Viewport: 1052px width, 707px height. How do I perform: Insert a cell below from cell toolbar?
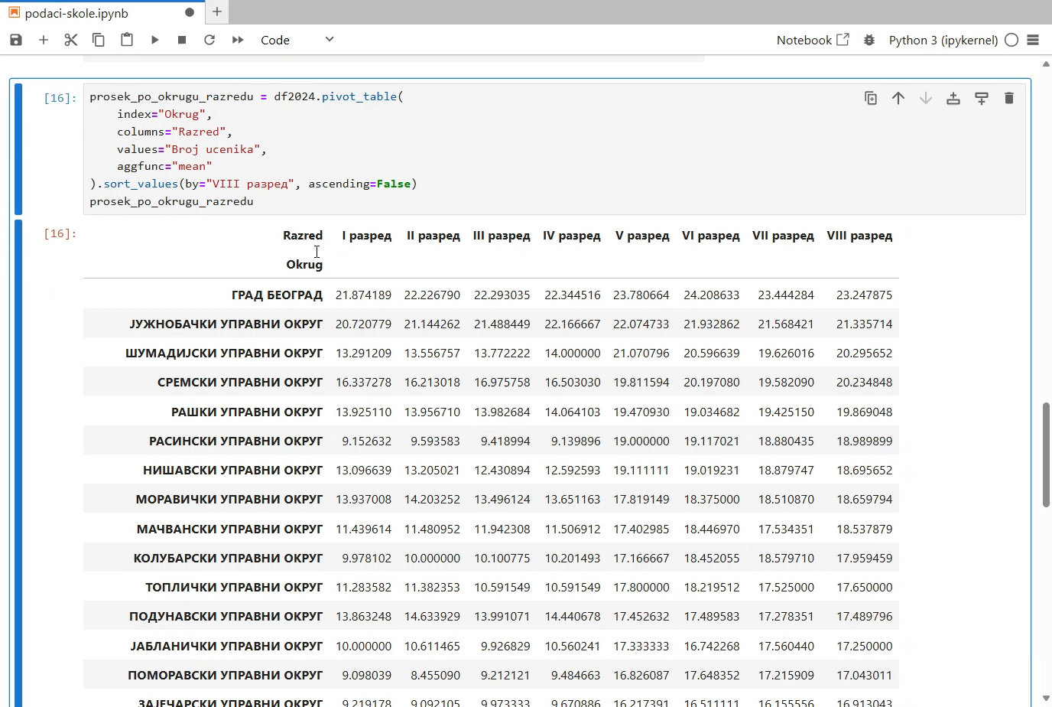click(982, 98)
